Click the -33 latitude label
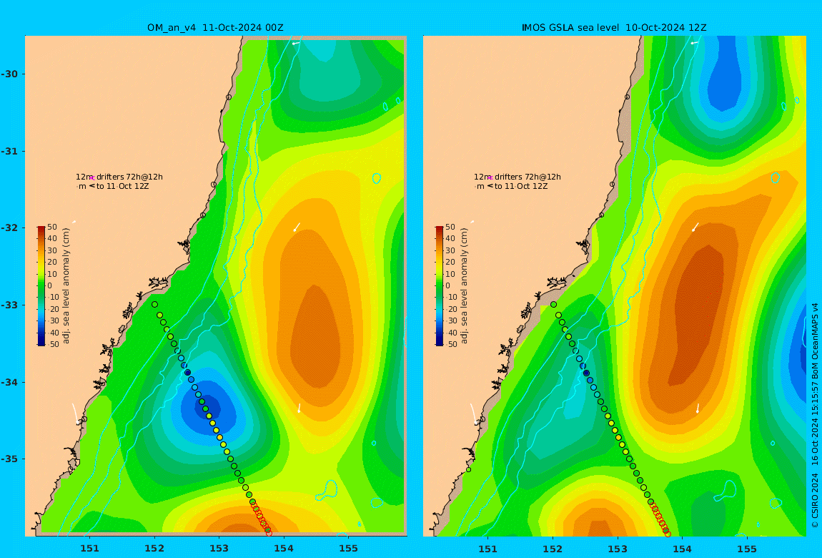This screenshot has width=822, height=558. pos(9,305)
